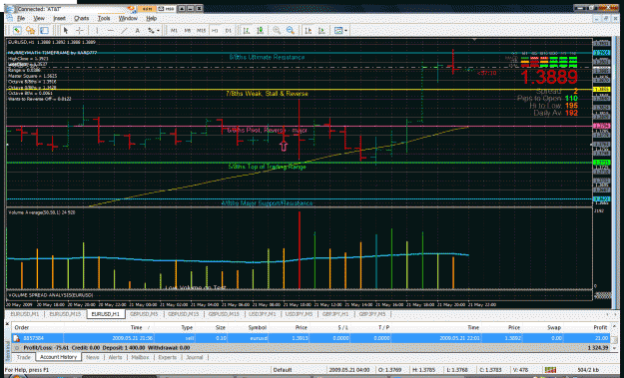The height and width of the screenshot is (378, 624).
Task: Select the Text label tool (A)
Action: tap(138, 30)
